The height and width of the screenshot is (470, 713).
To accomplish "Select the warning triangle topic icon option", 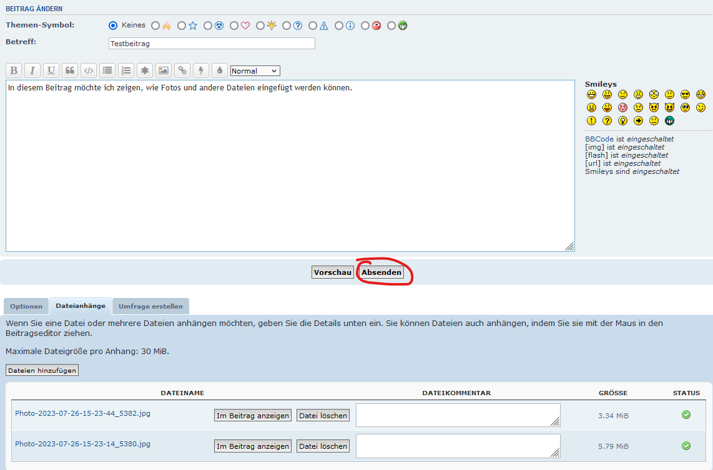I will 313,26.
